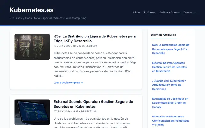Click the Últimos Artículos sidebar heading
This screenshot has height=128, width=205.
[163, 35]
